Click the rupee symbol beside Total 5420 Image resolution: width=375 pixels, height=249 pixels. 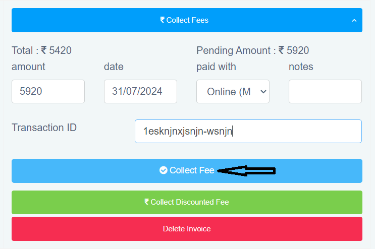(x=44, y=50)
